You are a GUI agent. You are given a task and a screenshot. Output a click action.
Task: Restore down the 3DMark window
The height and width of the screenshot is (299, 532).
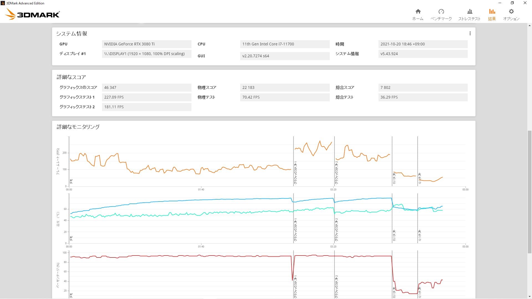point(512,3)
